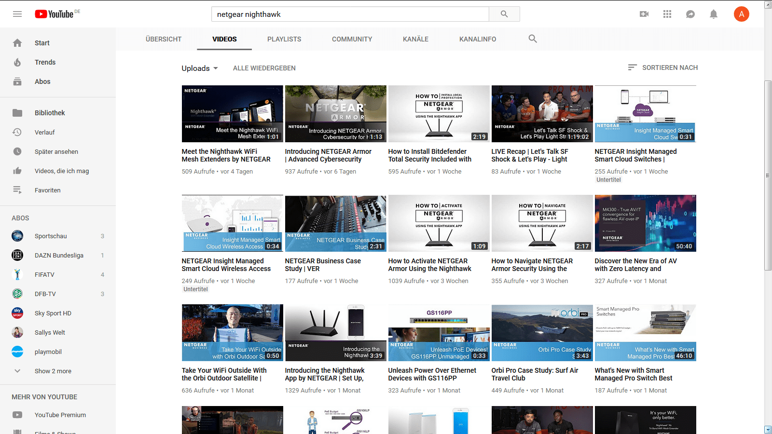The height and width of the screenshot is (434, 772).
Task: Play the GS116PP PoE Devices thumbnail
Action: 439,333
